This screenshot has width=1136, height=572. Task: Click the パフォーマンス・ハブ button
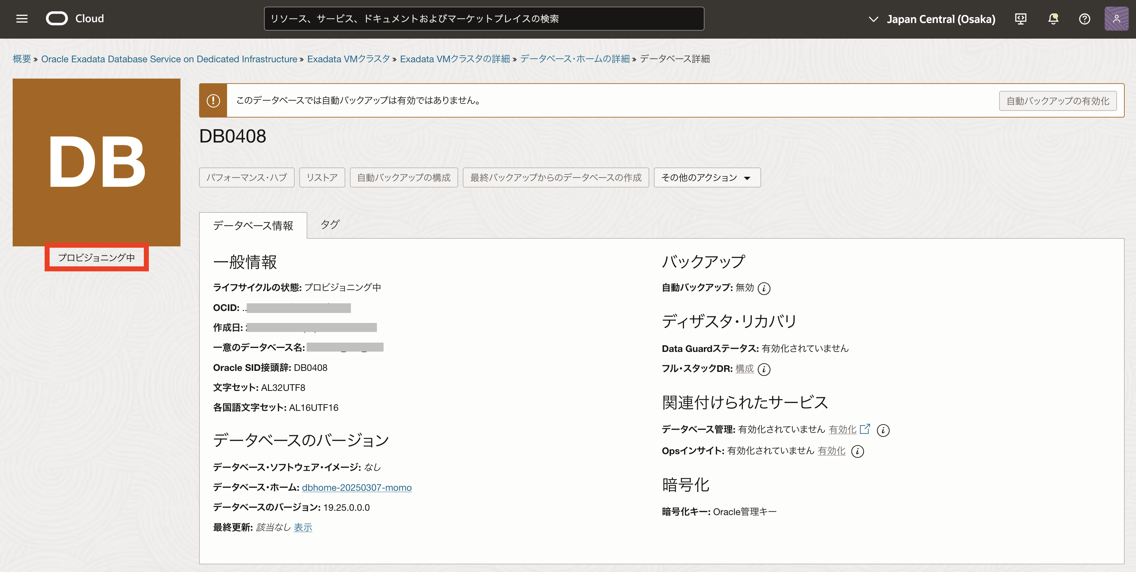coord(246,178)
